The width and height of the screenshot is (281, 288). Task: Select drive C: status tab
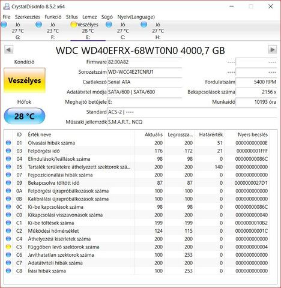click(x=122, y=31)
